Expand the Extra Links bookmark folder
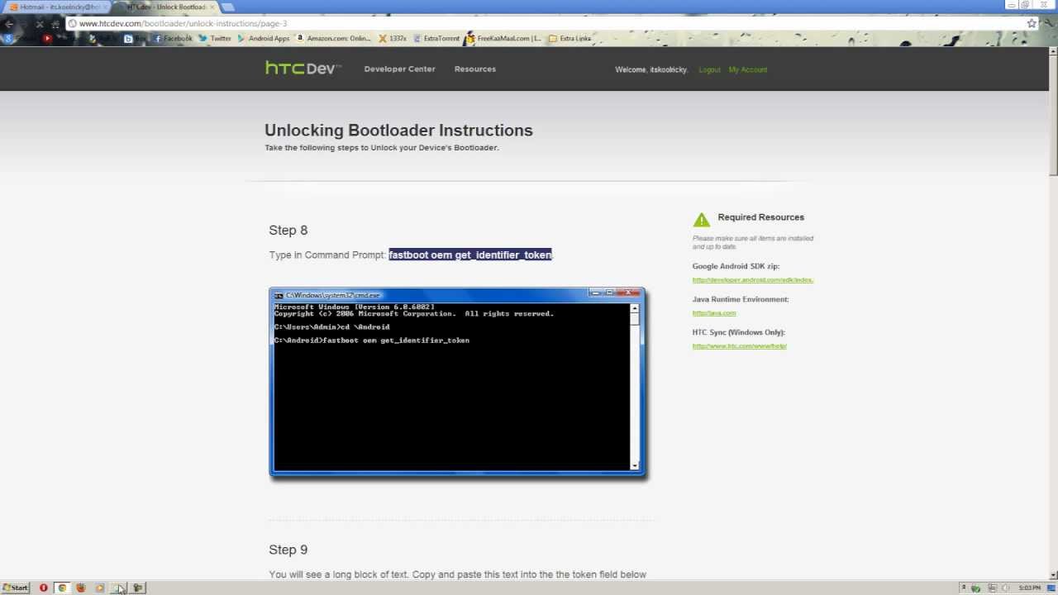 (570, 38)
